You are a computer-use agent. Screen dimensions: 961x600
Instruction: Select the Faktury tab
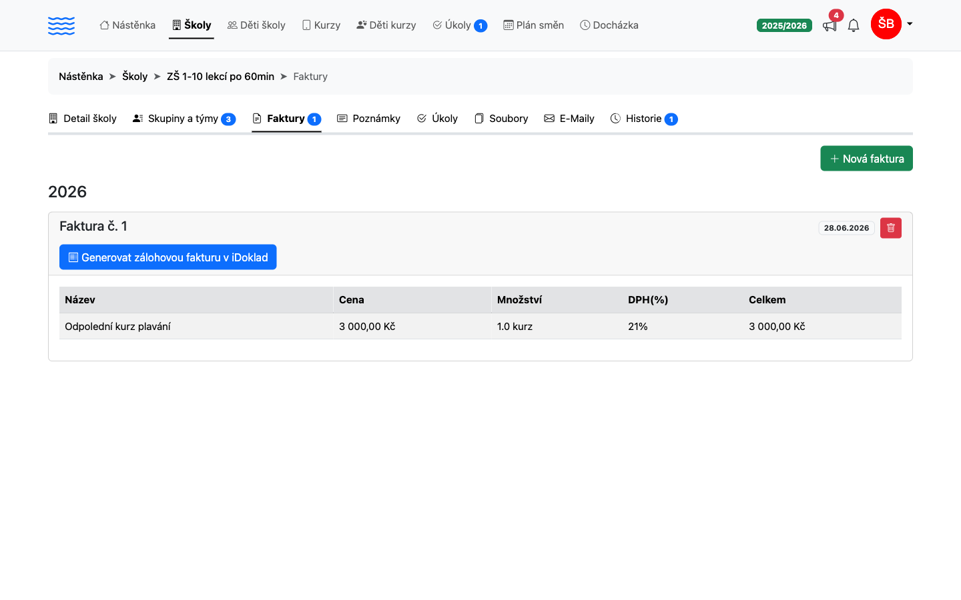coord(287,119)
